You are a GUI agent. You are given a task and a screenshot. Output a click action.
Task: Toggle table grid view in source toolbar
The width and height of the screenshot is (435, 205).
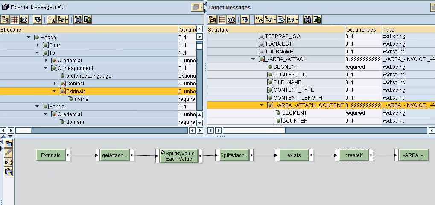click(15, 20)
